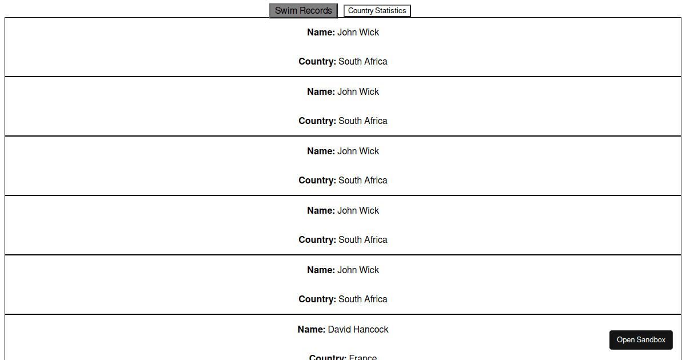Click South Africa in the second record
The width and height of the screenshot is (686, 360).
click(x=363, y=121)
